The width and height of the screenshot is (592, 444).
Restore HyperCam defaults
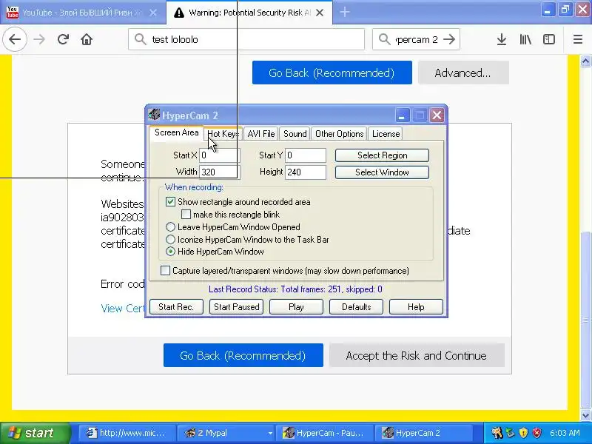[356, 307]
